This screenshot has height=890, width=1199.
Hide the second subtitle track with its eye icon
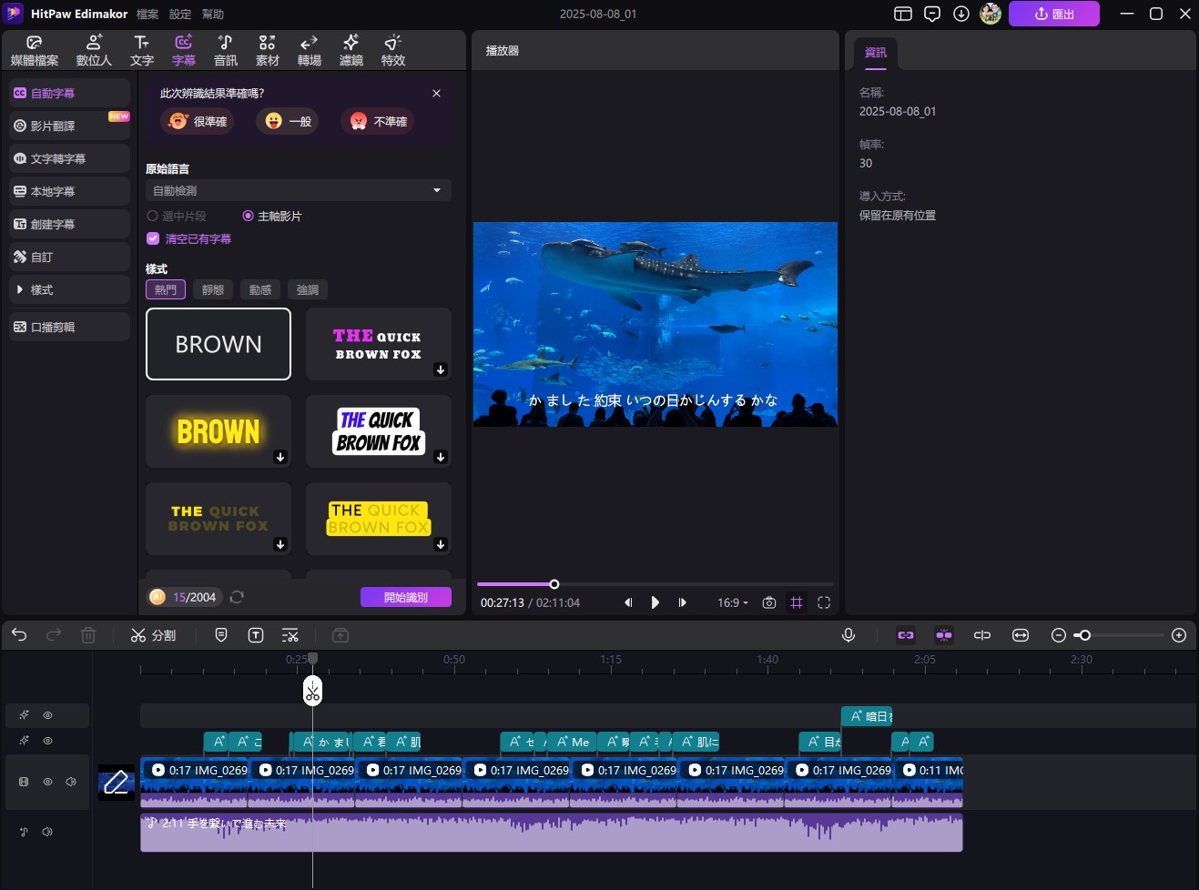tap(47, 741)
